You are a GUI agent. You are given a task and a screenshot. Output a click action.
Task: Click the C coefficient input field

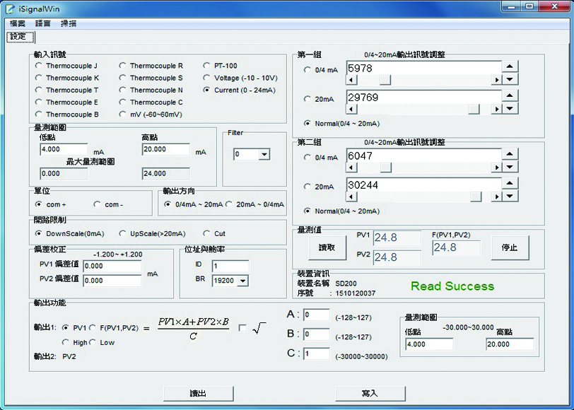click(316, 354)
